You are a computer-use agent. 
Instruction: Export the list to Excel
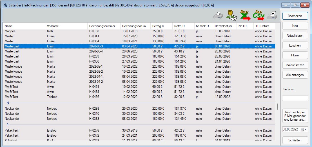pos(245,15)
